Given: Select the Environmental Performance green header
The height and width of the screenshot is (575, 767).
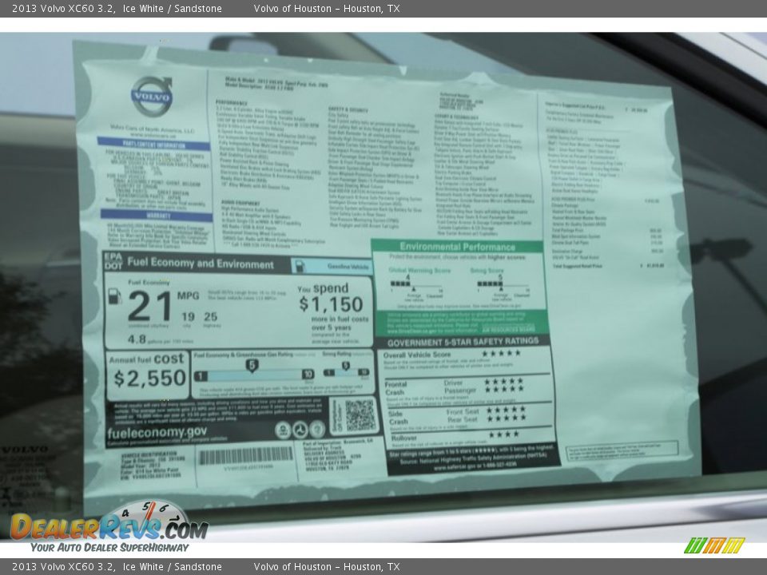Looking at the screenshot, I should click(x=459, y=247).
